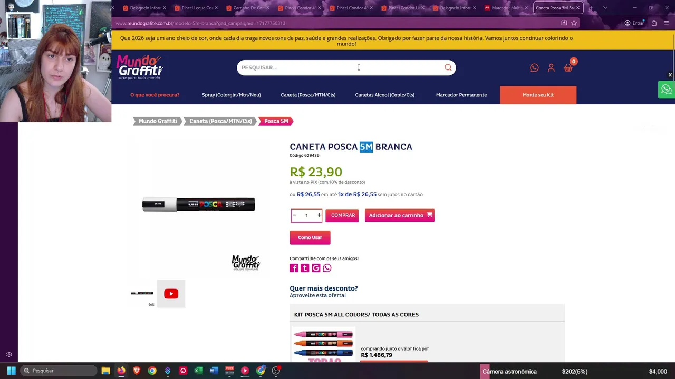Click the 'Posca 5M' breadcrumb
The width and height of the screenshot is (675, 379).
276,121
